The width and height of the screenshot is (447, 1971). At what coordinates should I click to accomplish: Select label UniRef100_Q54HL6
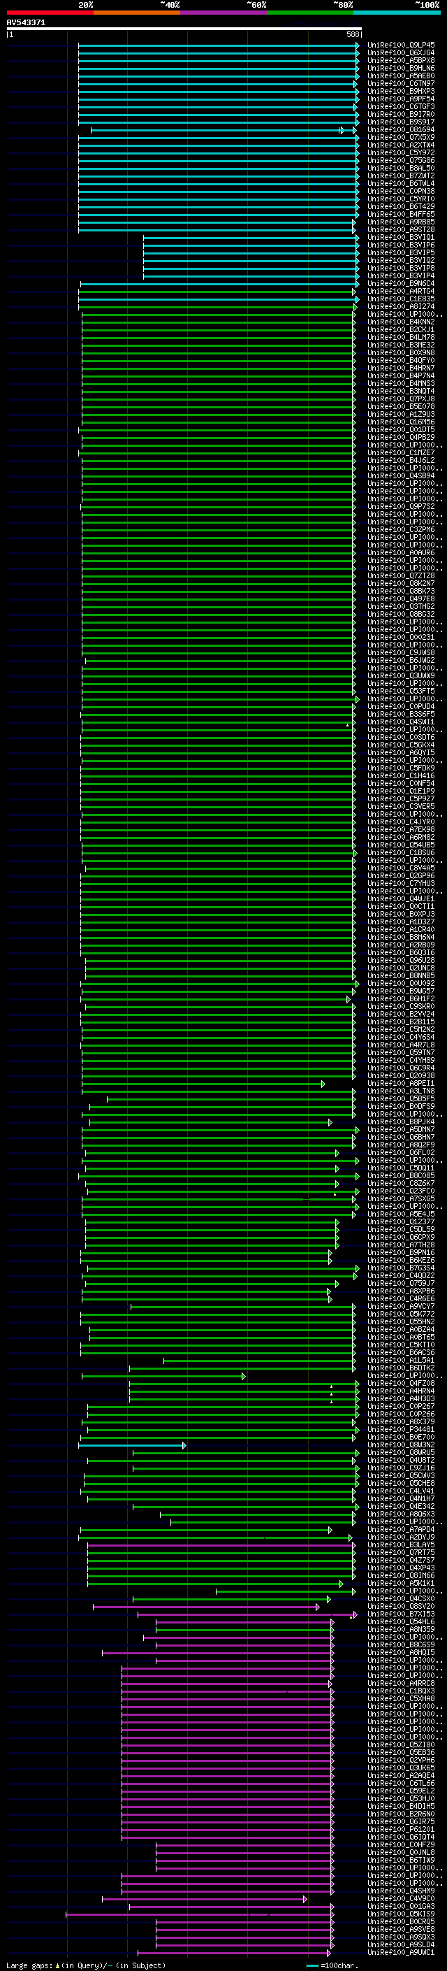(401, 1622)
